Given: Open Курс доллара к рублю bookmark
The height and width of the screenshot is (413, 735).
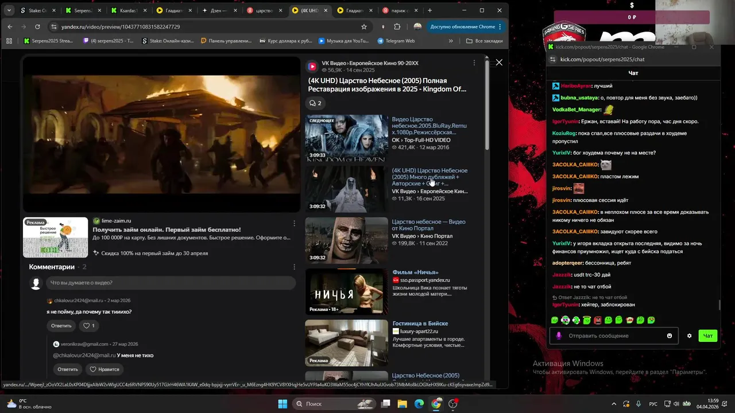Looking at the screenshot, I should coord(286,41).
